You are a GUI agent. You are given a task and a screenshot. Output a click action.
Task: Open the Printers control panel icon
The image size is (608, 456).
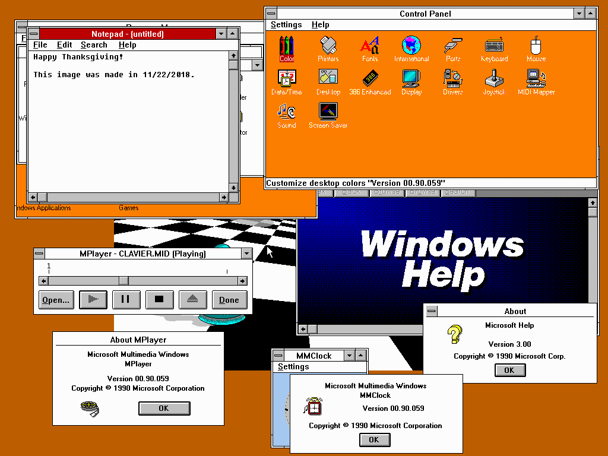click(328, 47)
